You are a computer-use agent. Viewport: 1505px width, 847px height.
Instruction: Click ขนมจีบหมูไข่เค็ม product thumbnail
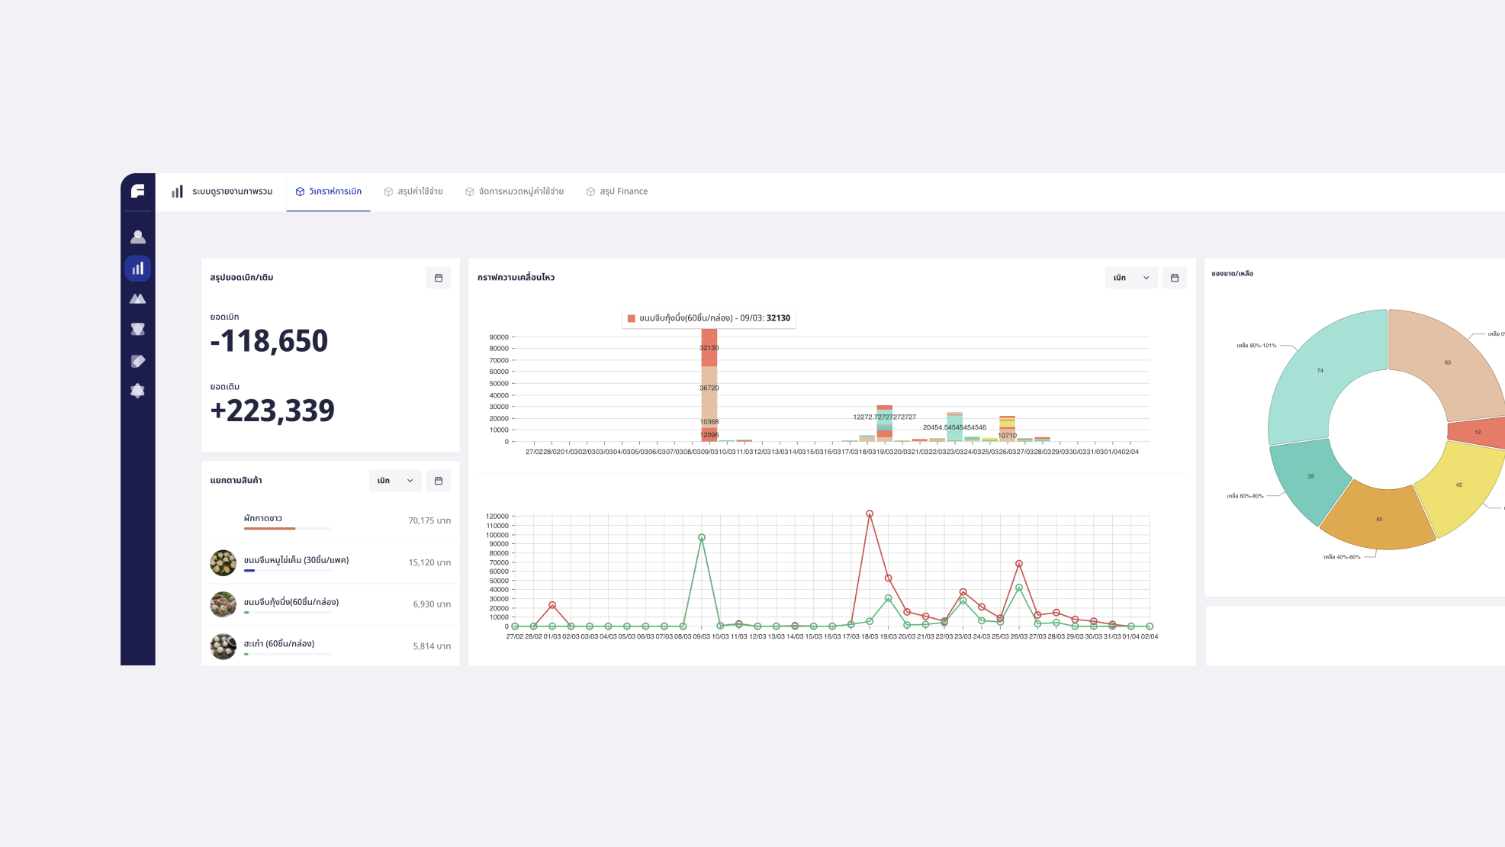point(223,562)
